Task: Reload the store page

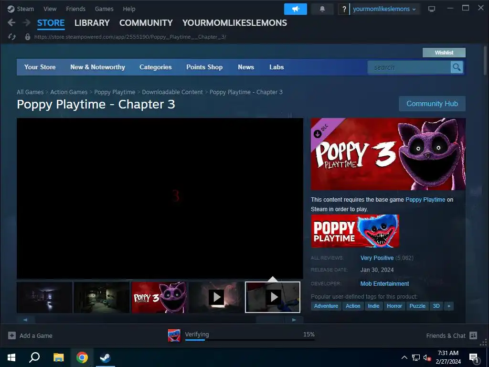Action: point(12,37)
